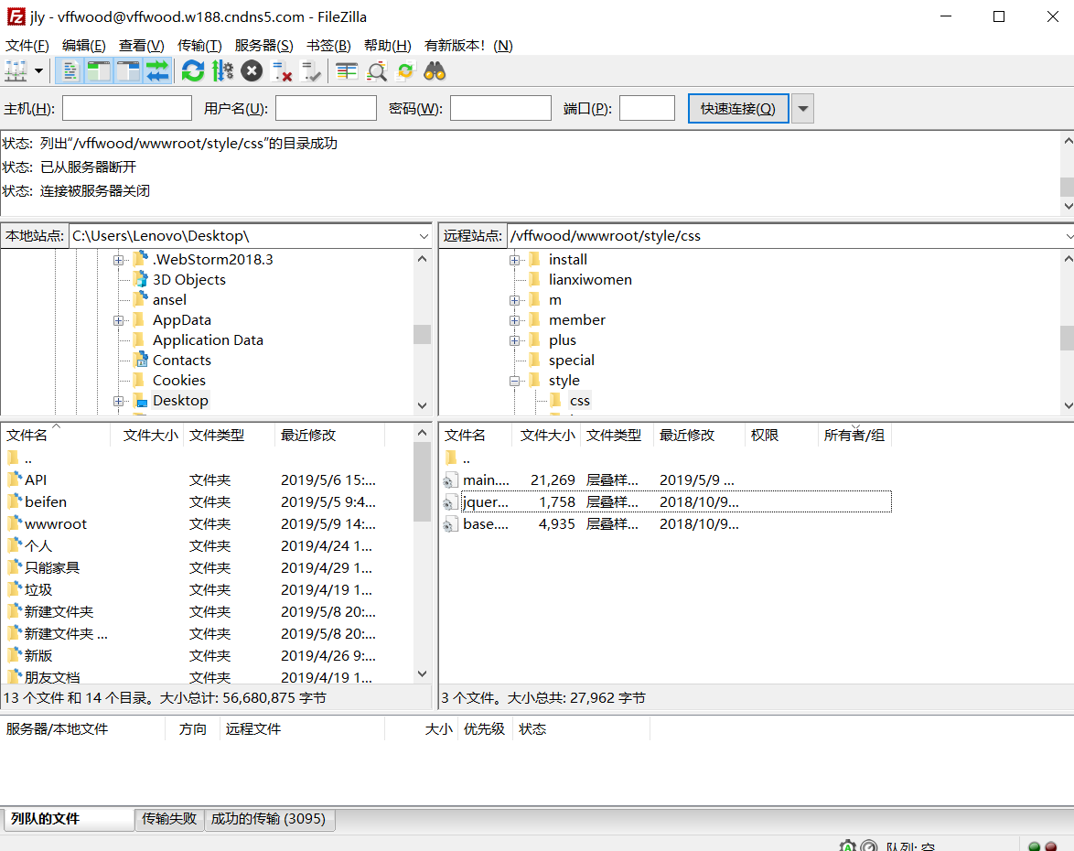Expand the AppData folder node
The height and width of the screenshot is (851, 1074).
(x=119, y=320)
